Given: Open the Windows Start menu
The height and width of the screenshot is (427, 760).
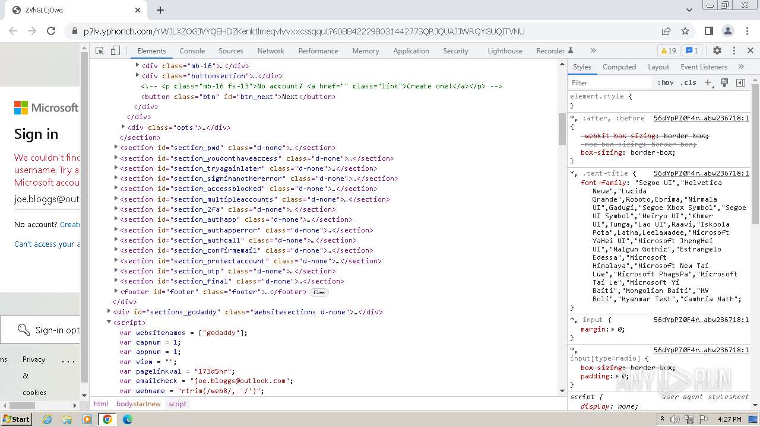Looking at the screenshot, I should (17, 419).
